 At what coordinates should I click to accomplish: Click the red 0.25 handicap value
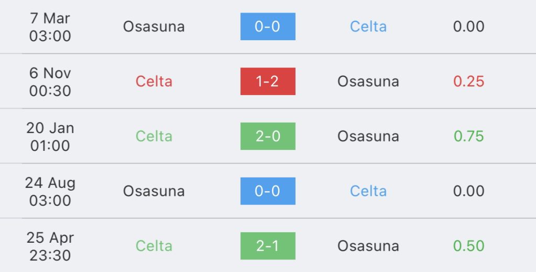[x=468, y=81]
